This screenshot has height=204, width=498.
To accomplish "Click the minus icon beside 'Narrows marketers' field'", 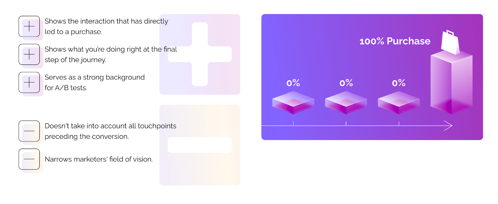I will point(29,159).
